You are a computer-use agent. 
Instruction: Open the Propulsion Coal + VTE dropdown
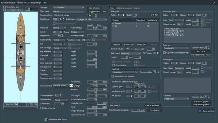click(x=83, y=40)
